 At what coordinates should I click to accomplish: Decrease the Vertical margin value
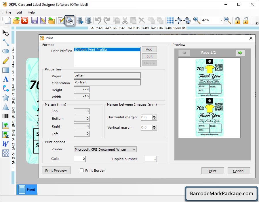(154, 129)
